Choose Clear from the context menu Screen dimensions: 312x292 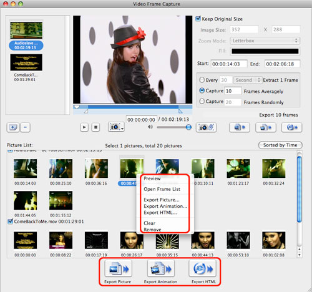tap(149, 223)
